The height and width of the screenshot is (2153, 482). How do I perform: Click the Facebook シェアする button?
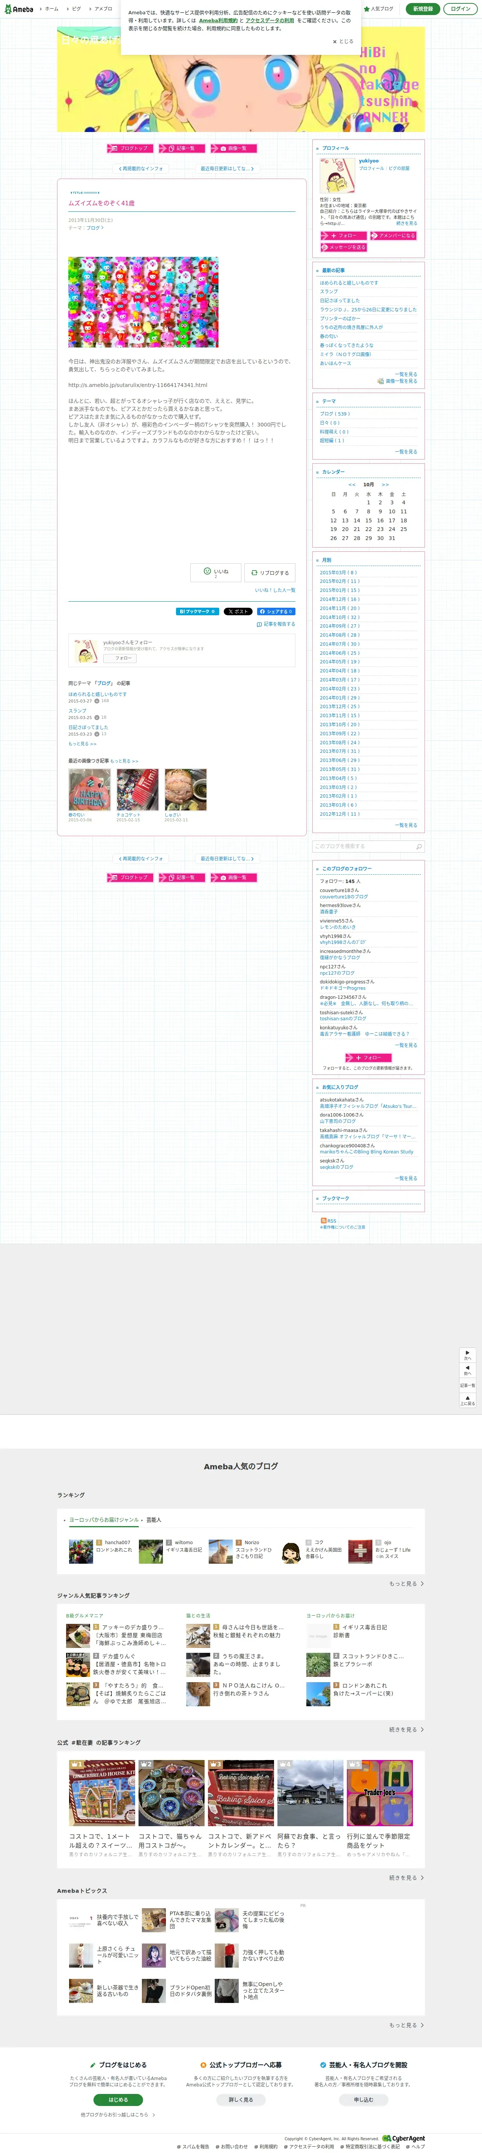[276, 612]
